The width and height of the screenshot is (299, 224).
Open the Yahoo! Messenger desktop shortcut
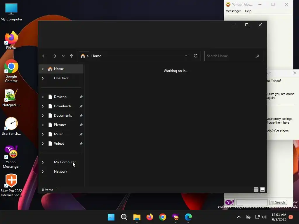click(11, 157)
